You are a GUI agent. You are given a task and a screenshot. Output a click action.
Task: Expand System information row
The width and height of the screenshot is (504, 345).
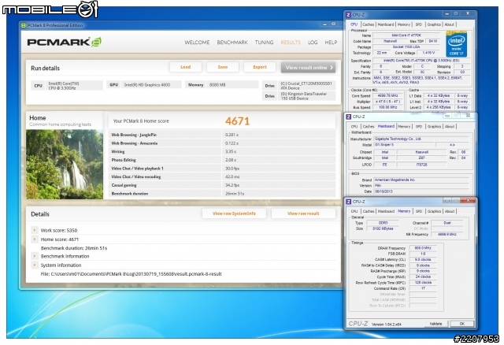tap(35, 265)
